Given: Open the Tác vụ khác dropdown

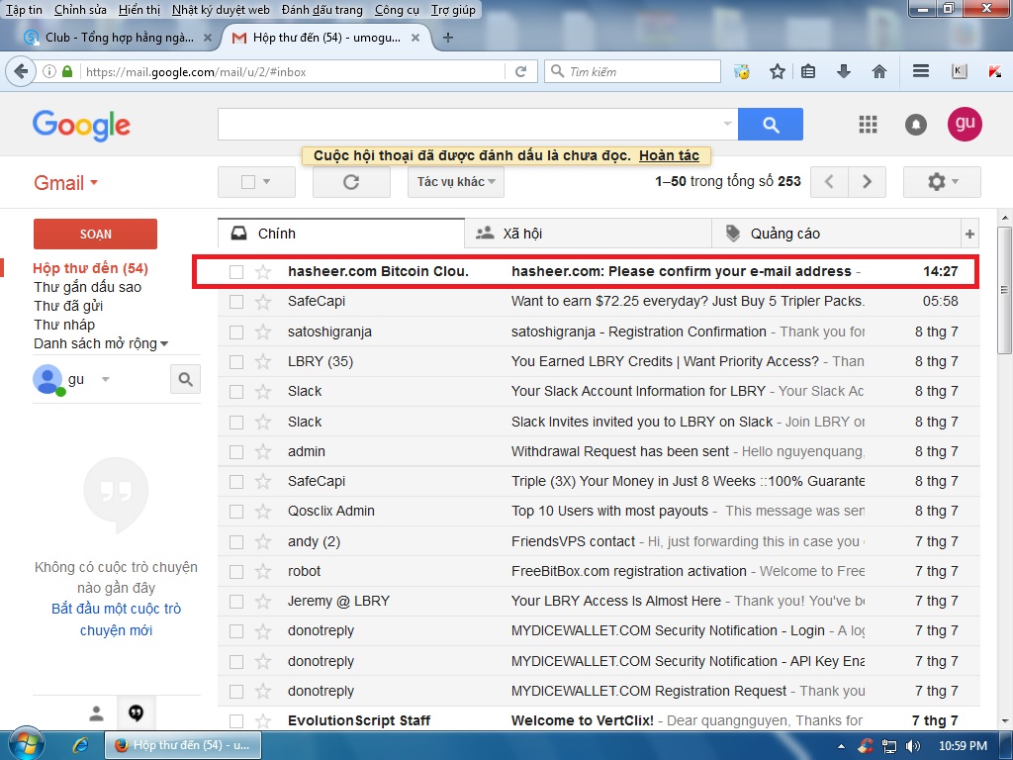Looking at the screenshot, I should [455, 182].
